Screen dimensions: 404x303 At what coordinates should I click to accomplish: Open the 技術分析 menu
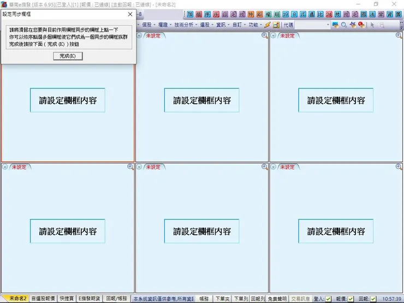(x=186, y=25)
